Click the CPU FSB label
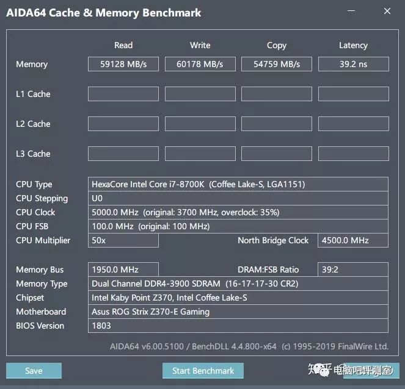The width and height of the screenshot is (405, 389). pos(32,226)
